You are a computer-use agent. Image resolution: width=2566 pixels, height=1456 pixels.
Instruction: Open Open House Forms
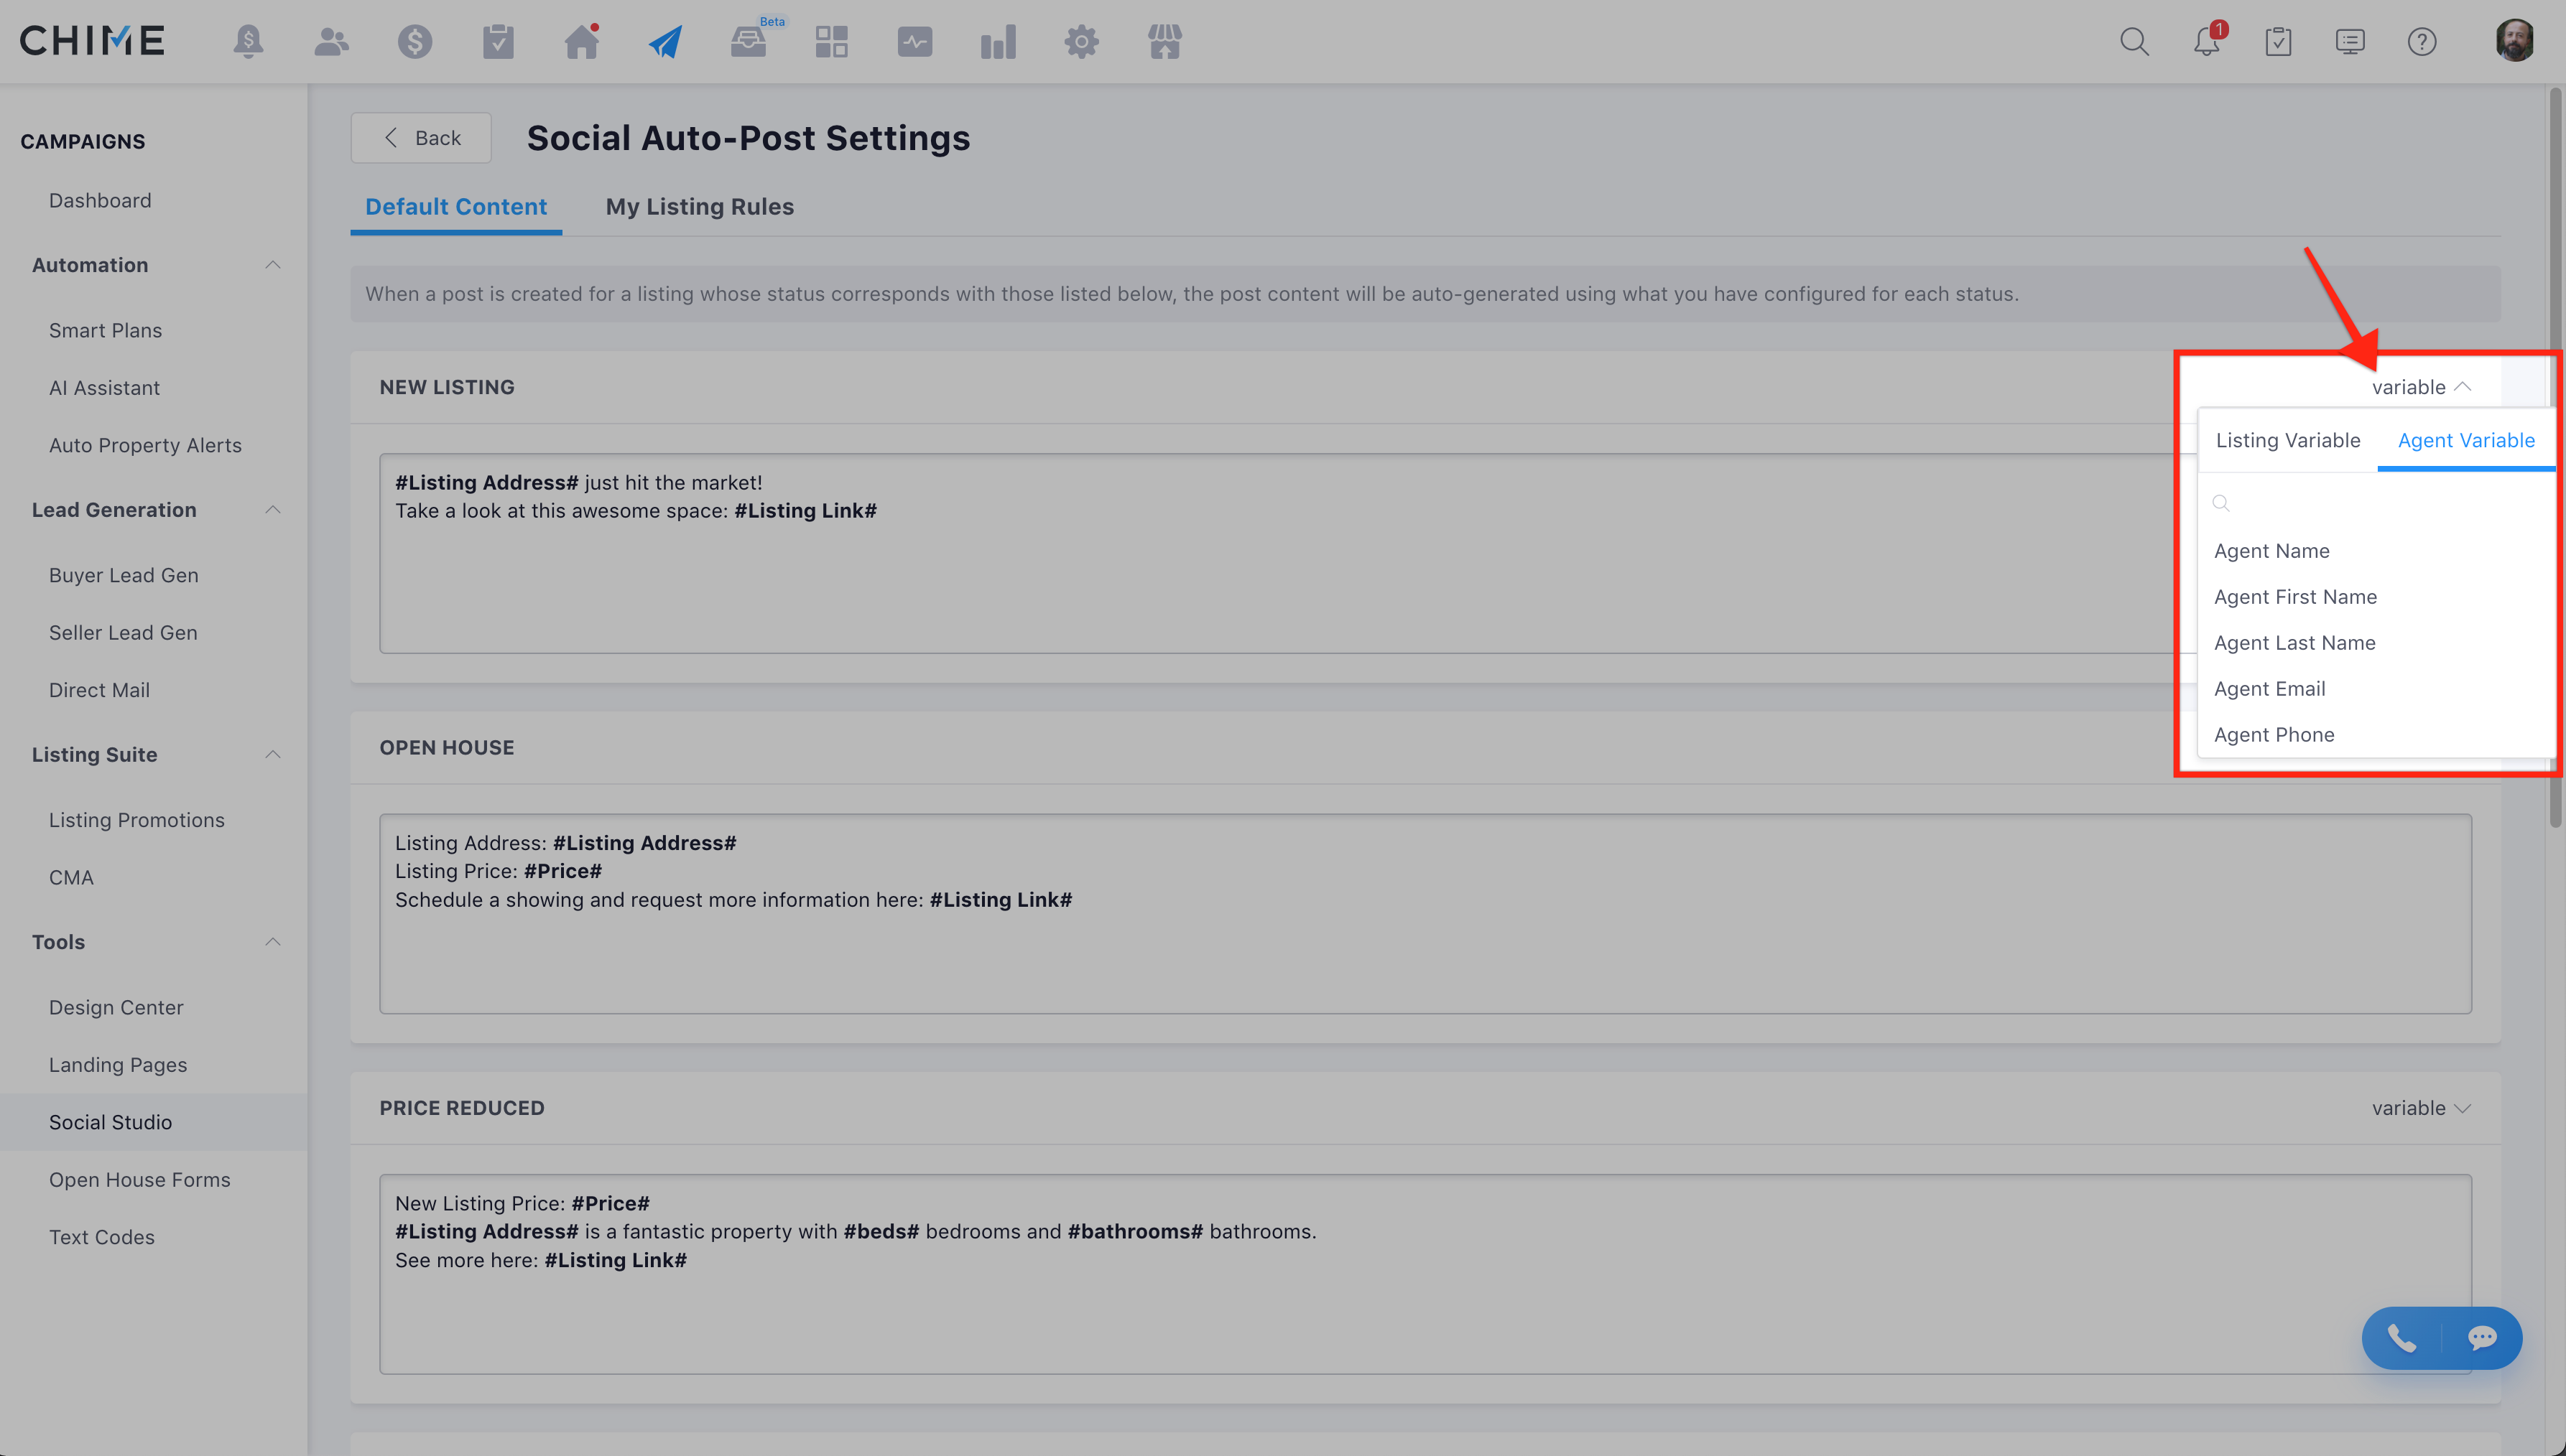pos(139,1180)
